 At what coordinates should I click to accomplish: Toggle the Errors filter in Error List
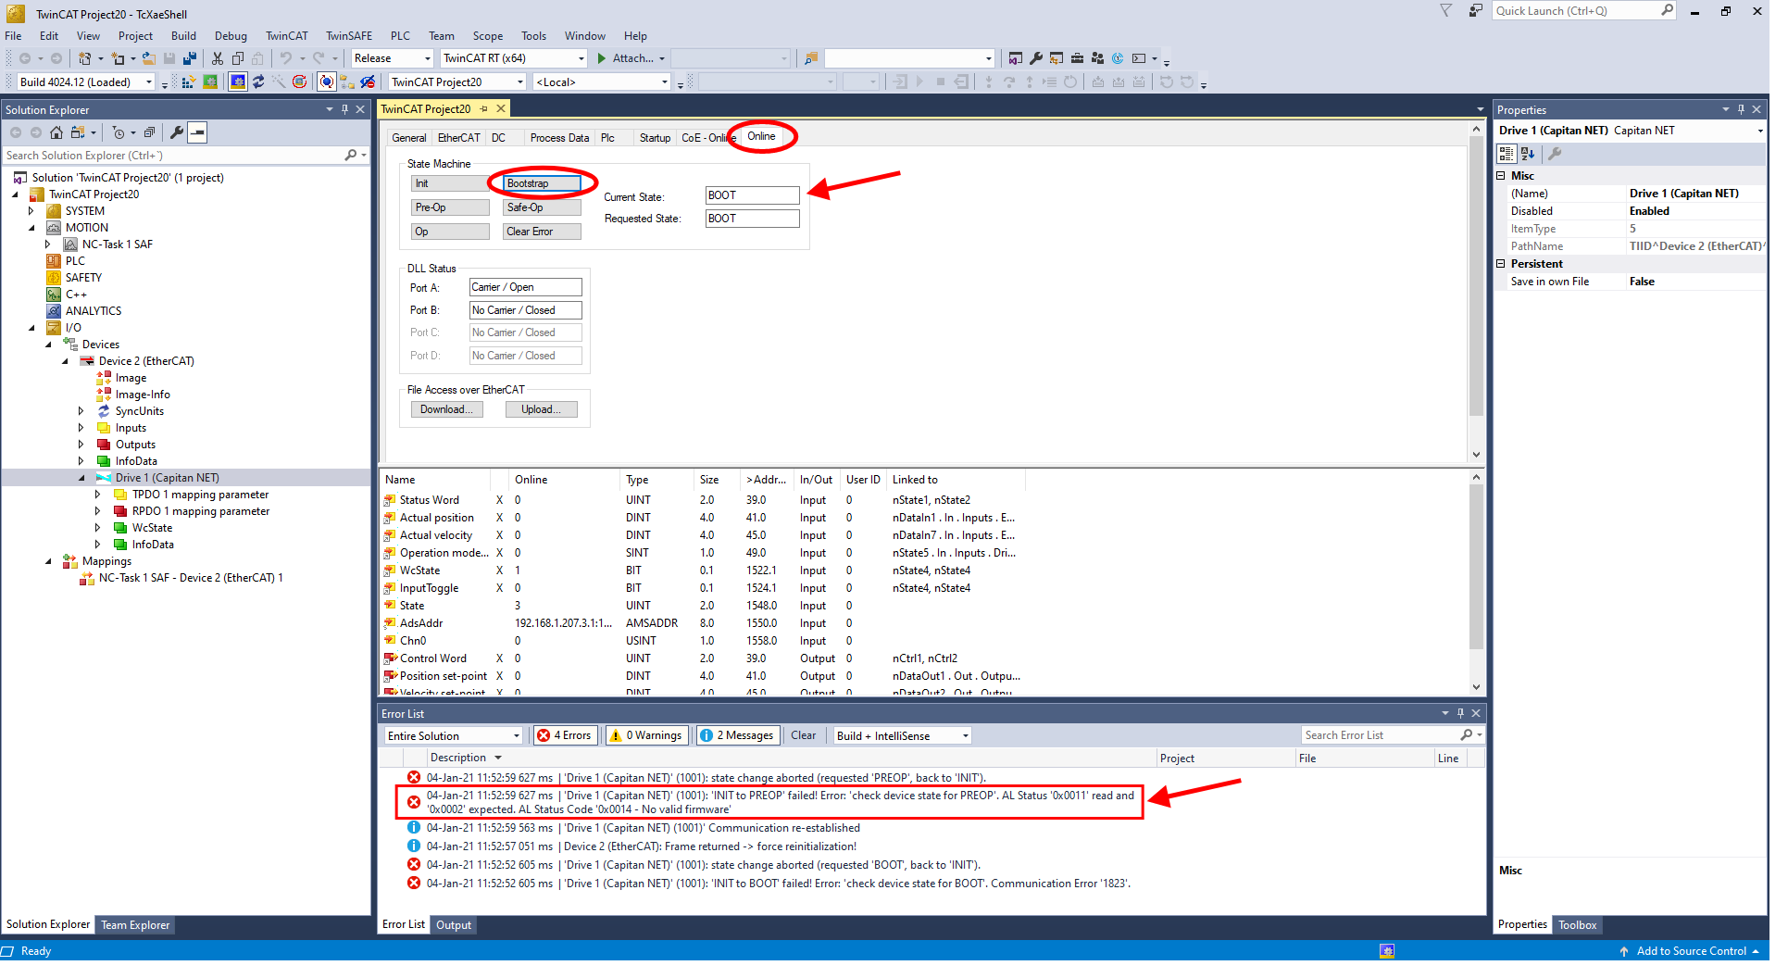565,735
